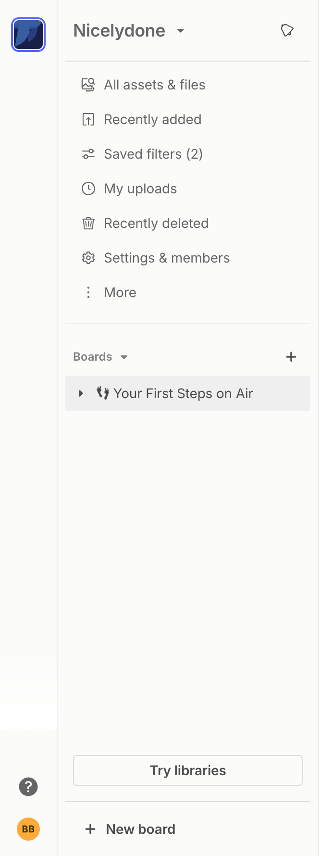Click the plus icon to add a board
Viewport: 320px width, 856px height.
click(x=291, y=357)
